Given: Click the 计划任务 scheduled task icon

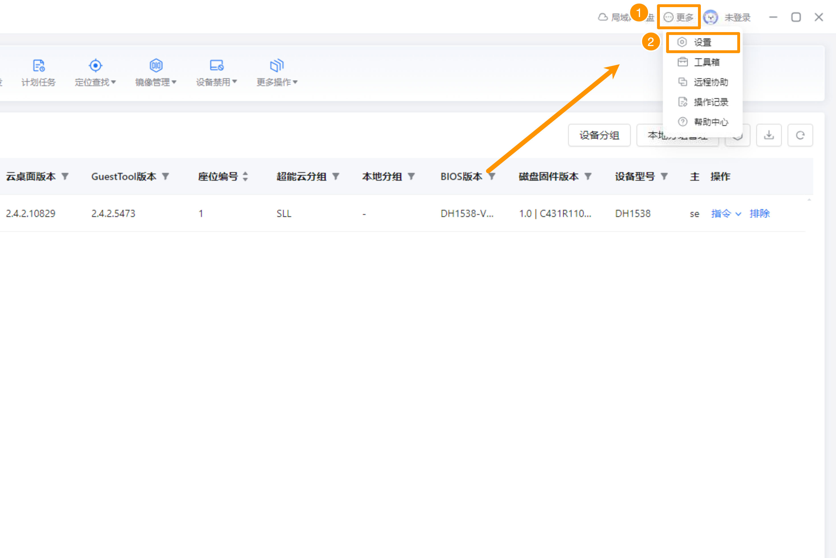Looking at the screenshot, I should [38, 65].
